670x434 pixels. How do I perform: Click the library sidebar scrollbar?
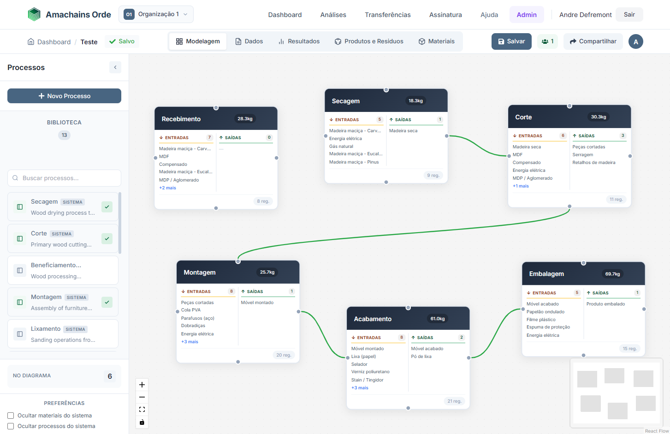pyautogui.click(x=120, y=223)
